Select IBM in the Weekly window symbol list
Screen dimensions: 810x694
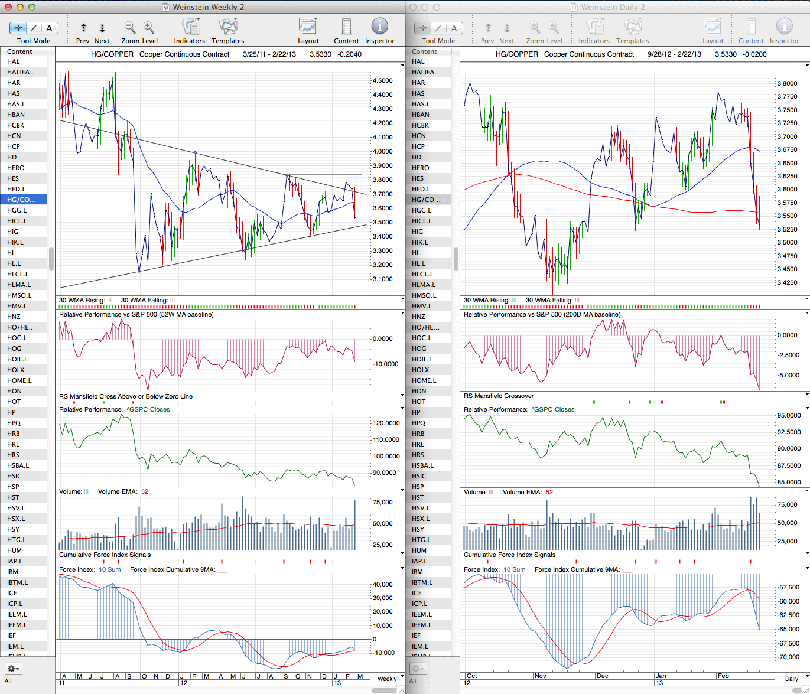coord(13,572)
